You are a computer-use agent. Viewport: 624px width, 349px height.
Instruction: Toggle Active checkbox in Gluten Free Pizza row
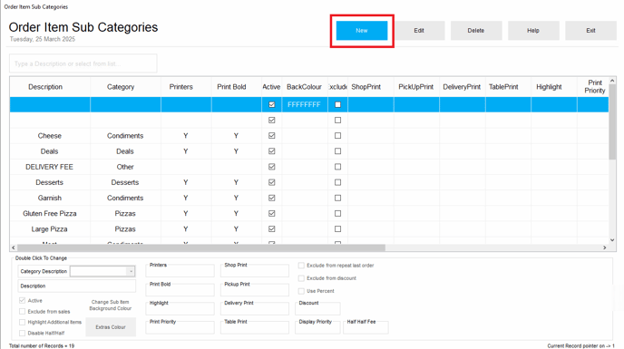(272, 213)
